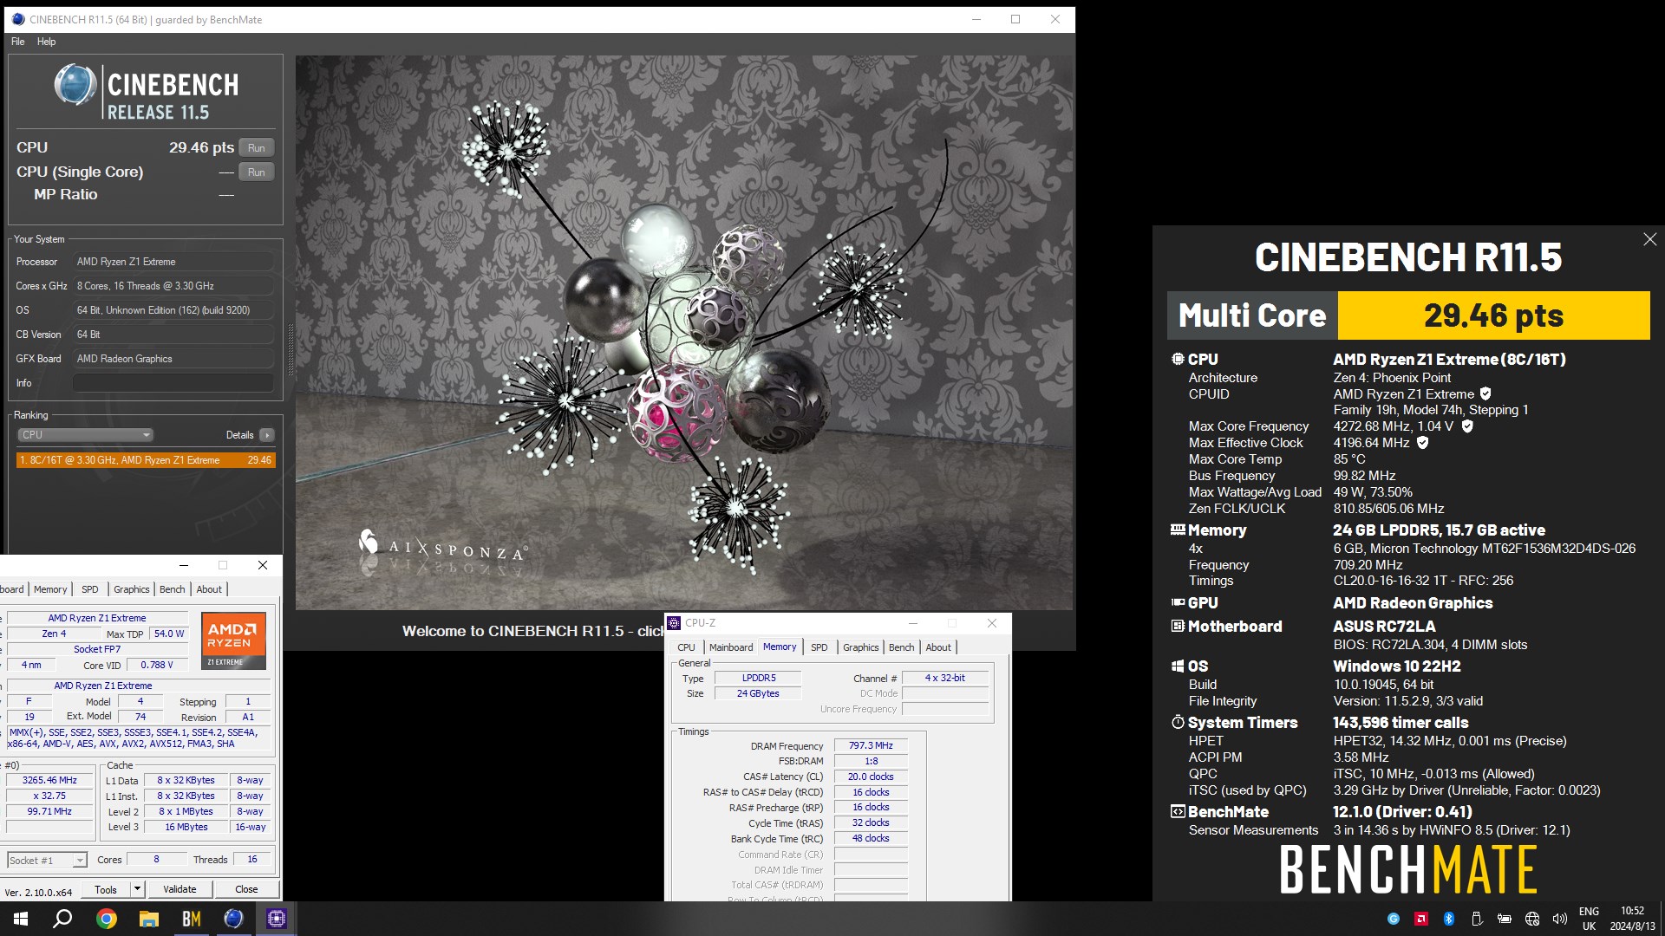
Task: Click the core speed 3265.46 MHz value
Action: point(49,780)
